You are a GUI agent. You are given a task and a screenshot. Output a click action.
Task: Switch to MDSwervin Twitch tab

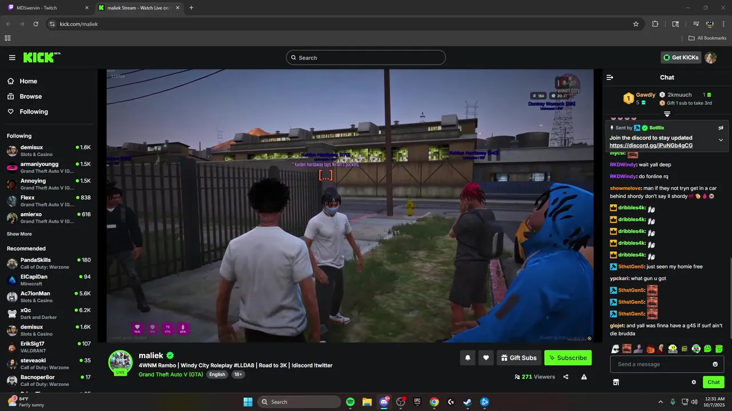coord(48,8)
